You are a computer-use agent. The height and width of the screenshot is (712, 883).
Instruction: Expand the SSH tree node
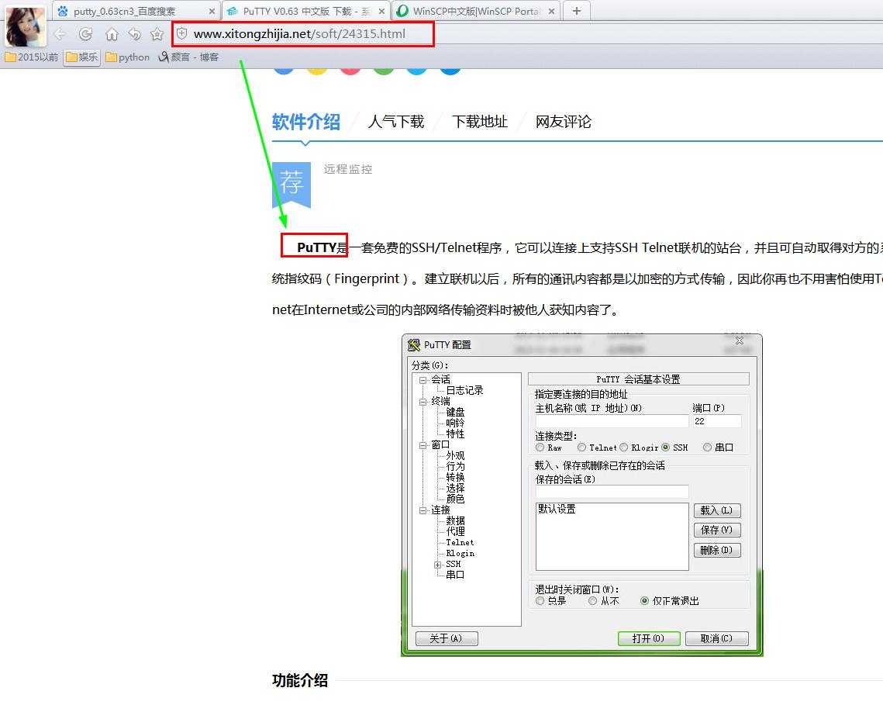pos(437,565)
